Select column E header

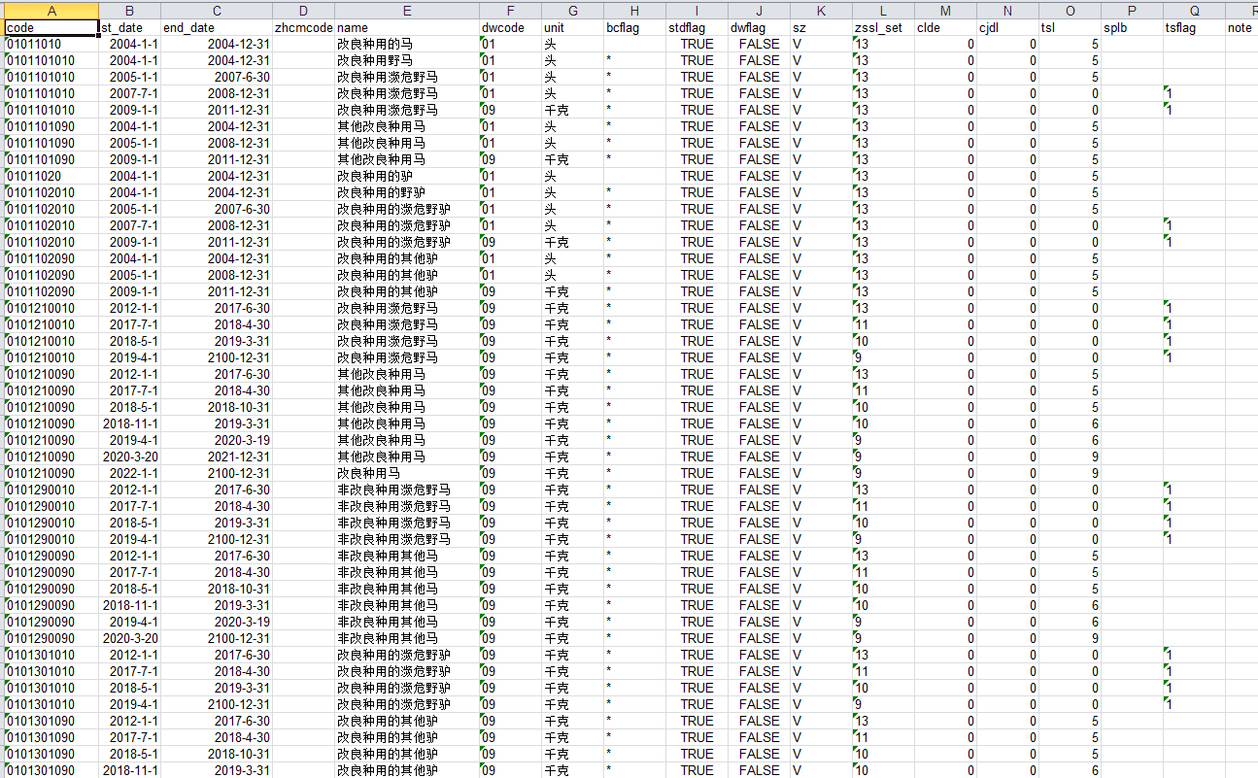coord(406,10)
